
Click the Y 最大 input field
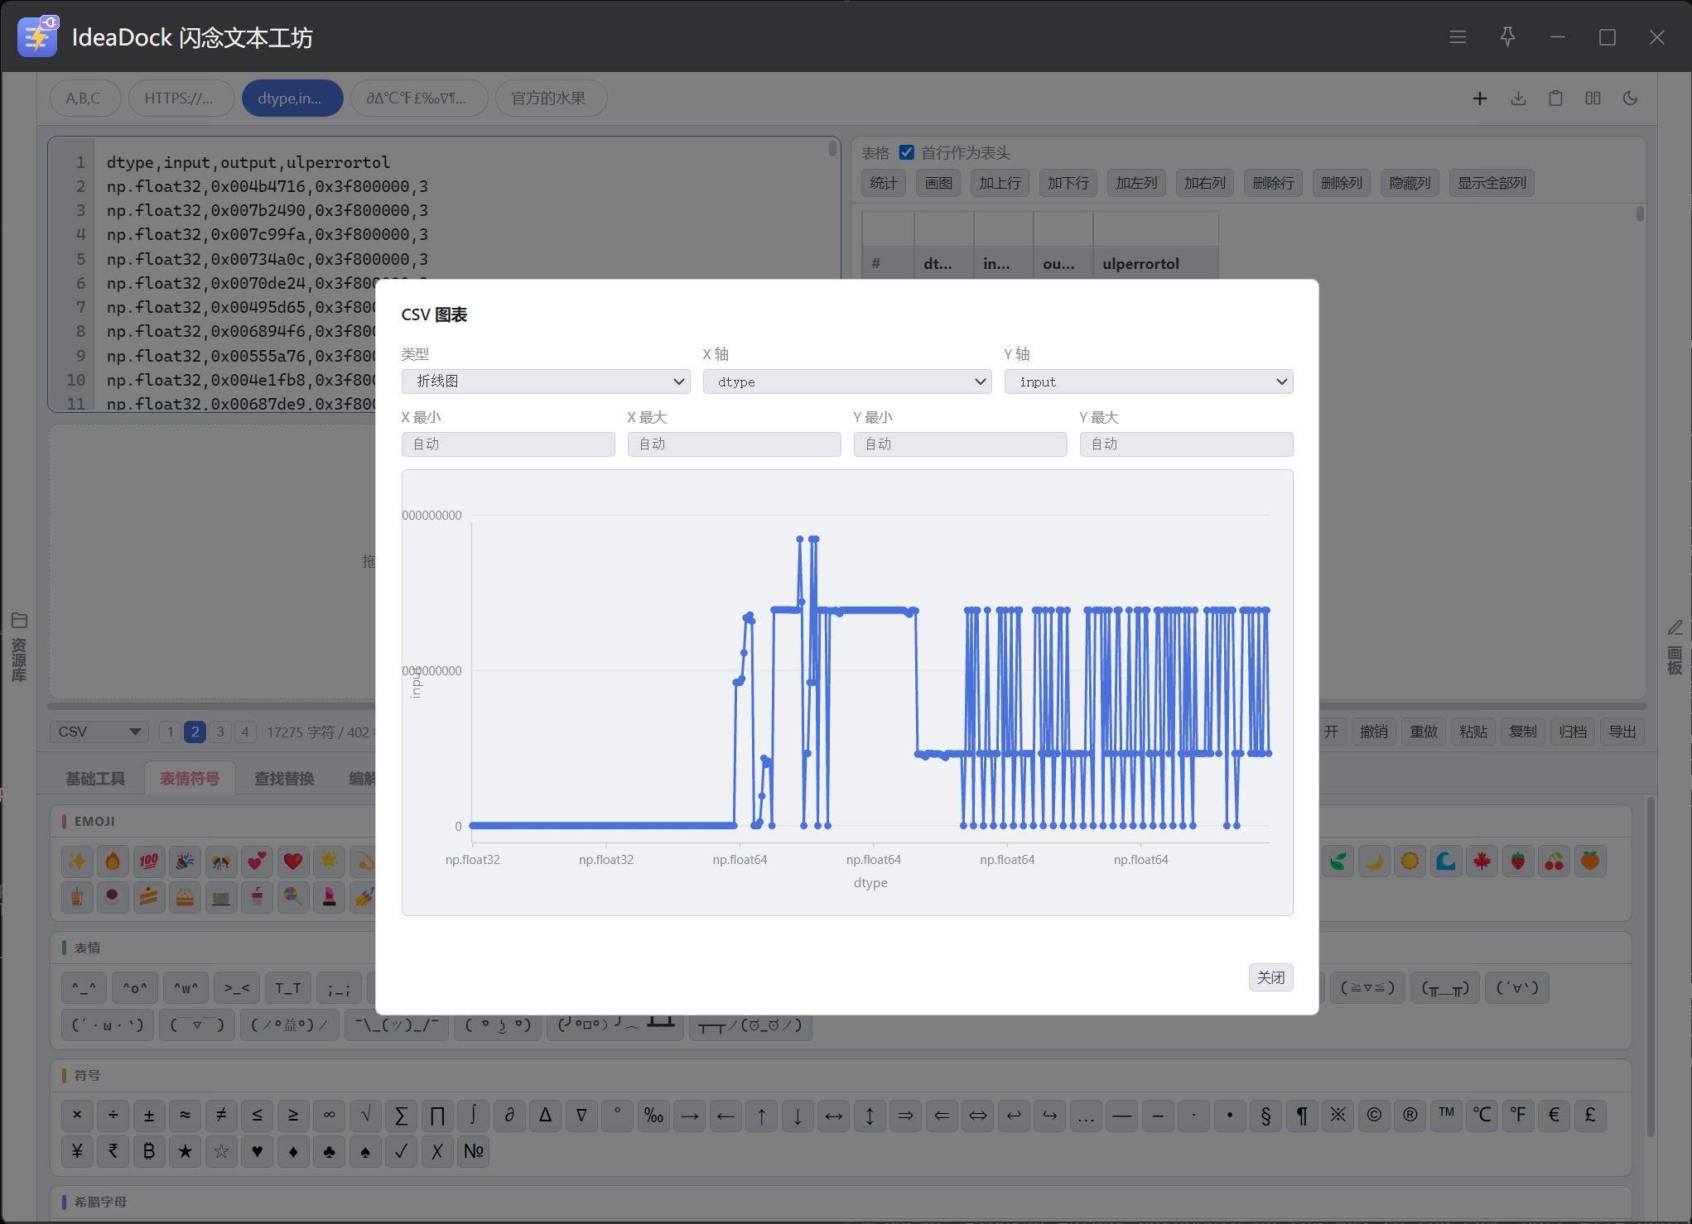1186,444
